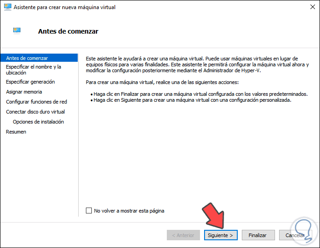Open 'Especificar generación' step
Screen dimensions: 320x248
click(x=30, y=82)
